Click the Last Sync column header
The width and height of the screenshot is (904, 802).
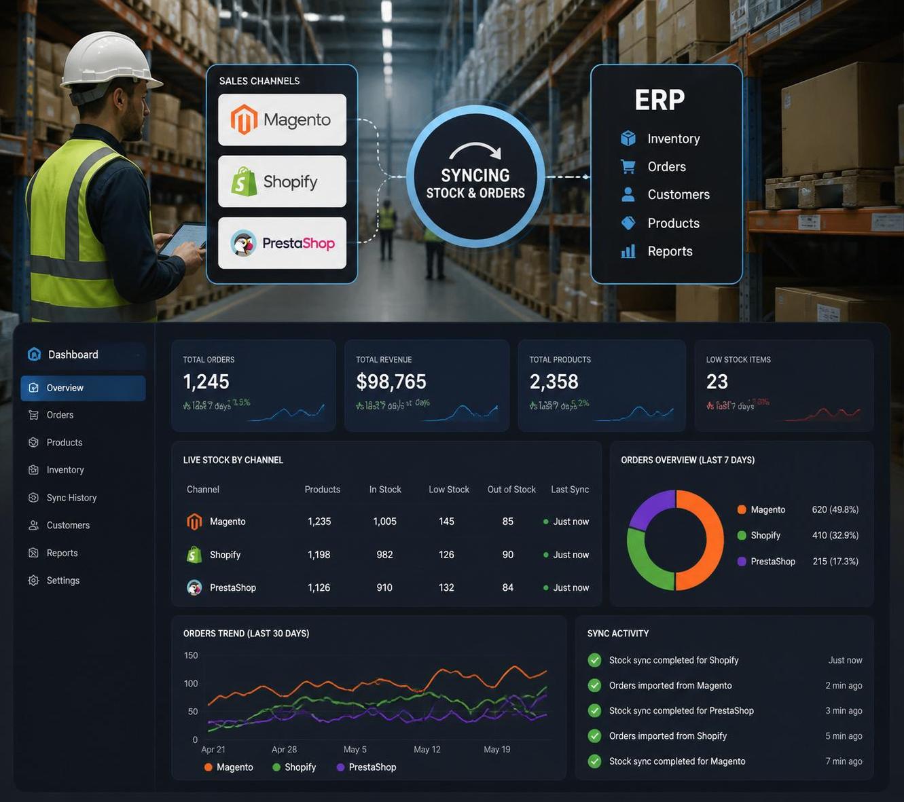point(570,490)
